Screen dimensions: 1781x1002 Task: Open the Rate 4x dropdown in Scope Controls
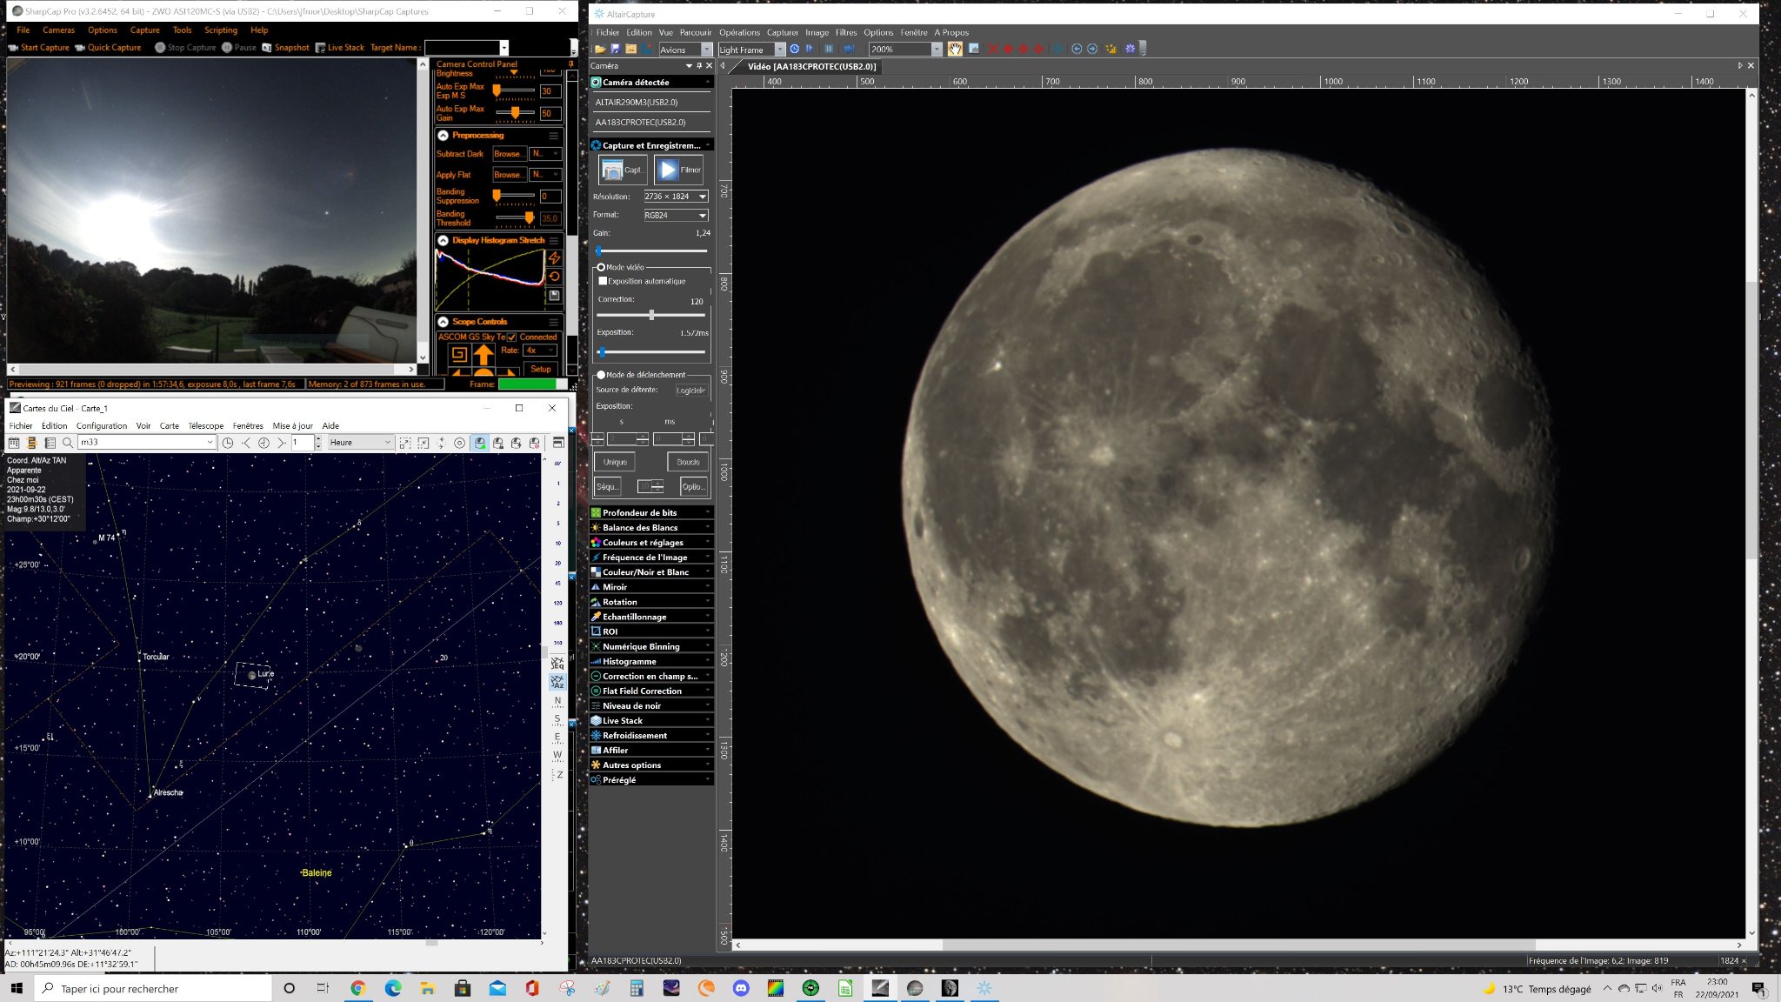point(539,351)
